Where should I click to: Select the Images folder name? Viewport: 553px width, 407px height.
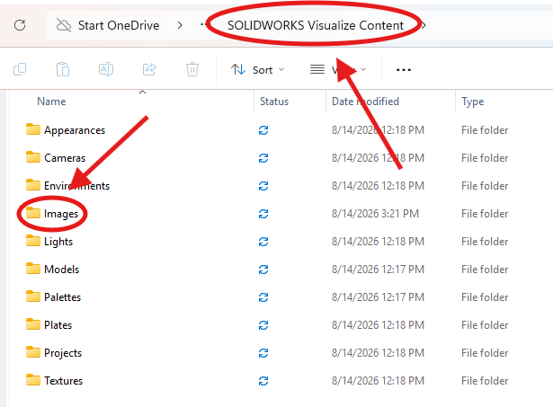tap(61, 214)
